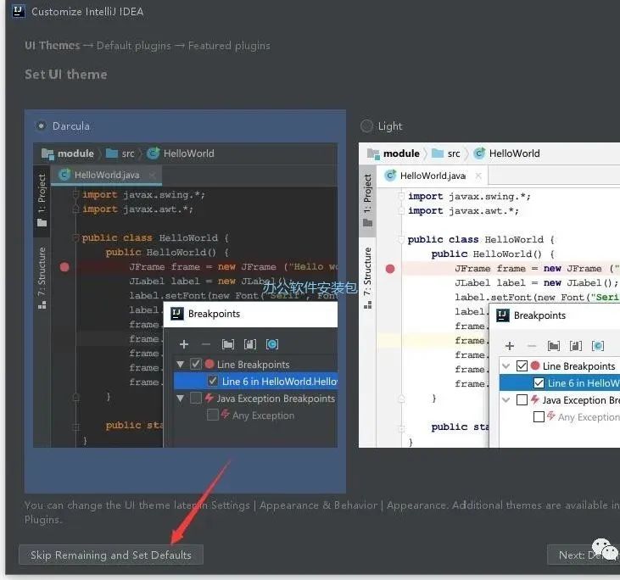Collapse Java Exception Breakpoints in Darcula preview

(x=180, y=399)
